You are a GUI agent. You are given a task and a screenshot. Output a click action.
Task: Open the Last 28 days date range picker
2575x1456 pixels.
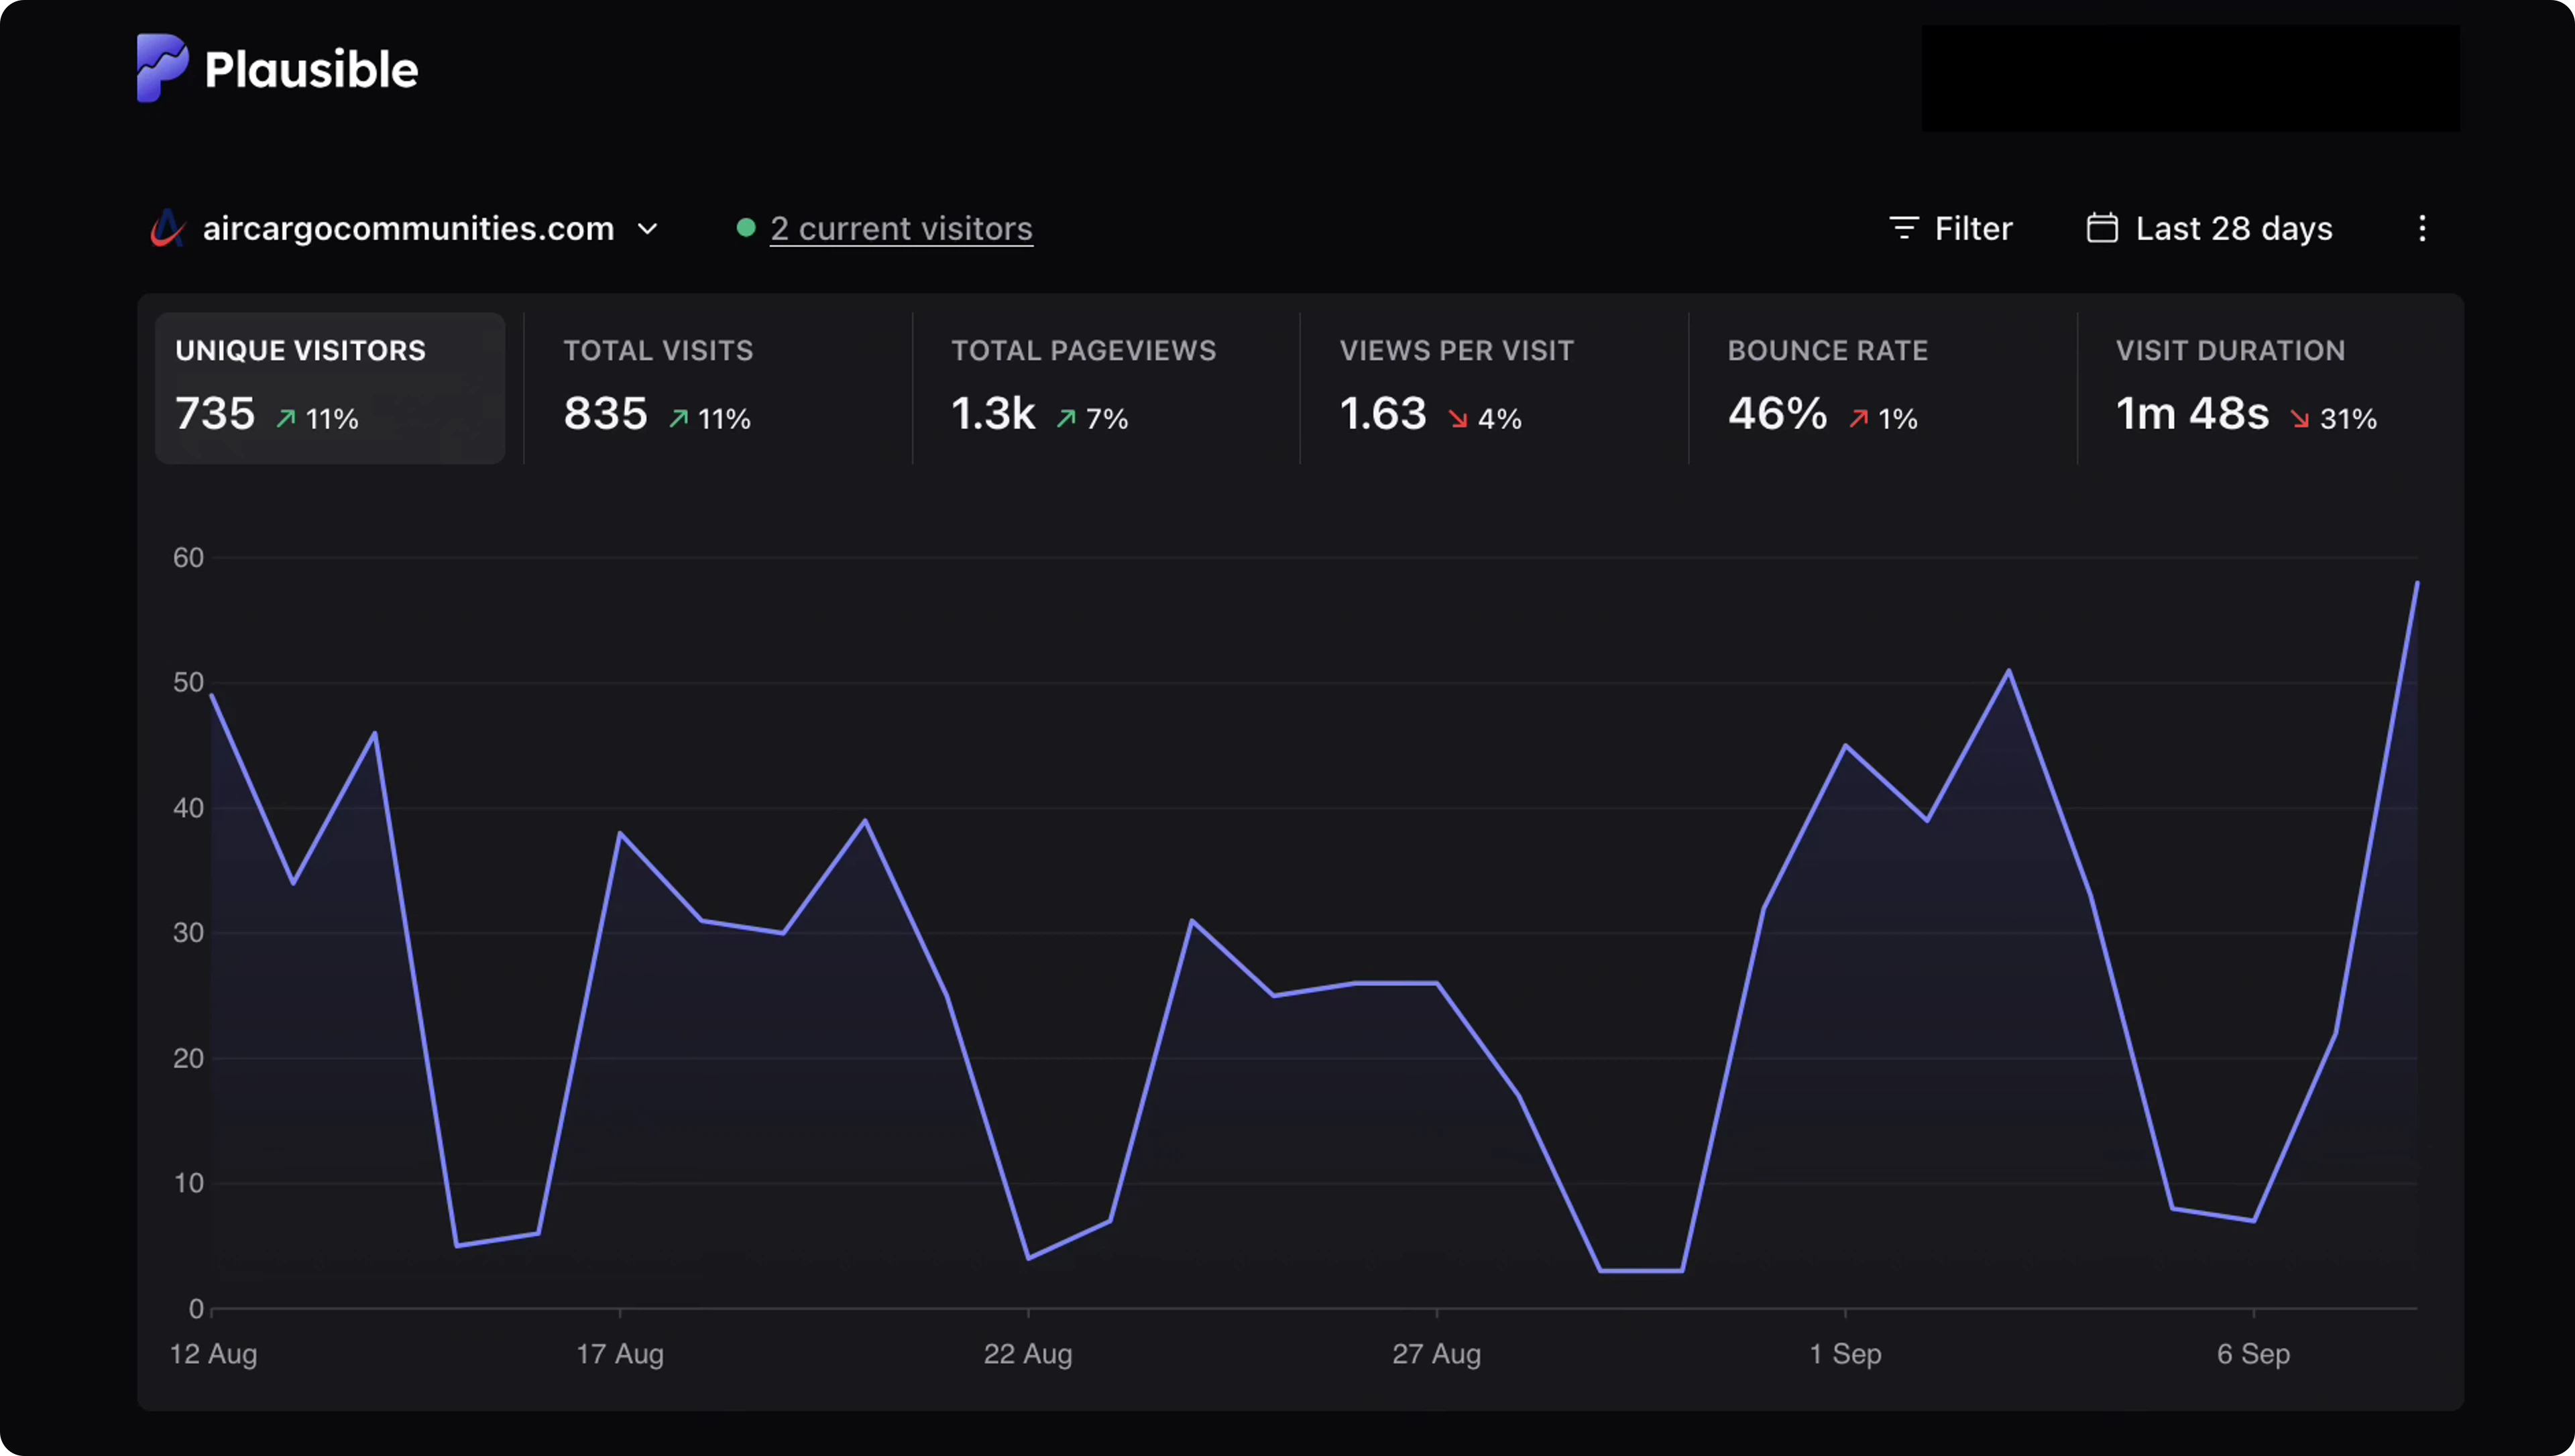tap(2209, 228)
